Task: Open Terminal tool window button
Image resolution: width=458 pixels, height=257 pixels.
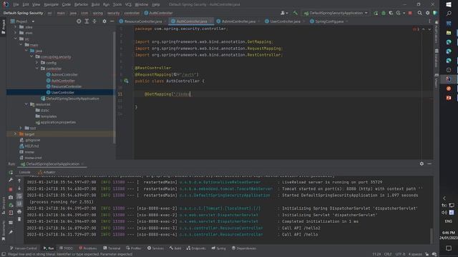Action: click(x=112, y=248)
